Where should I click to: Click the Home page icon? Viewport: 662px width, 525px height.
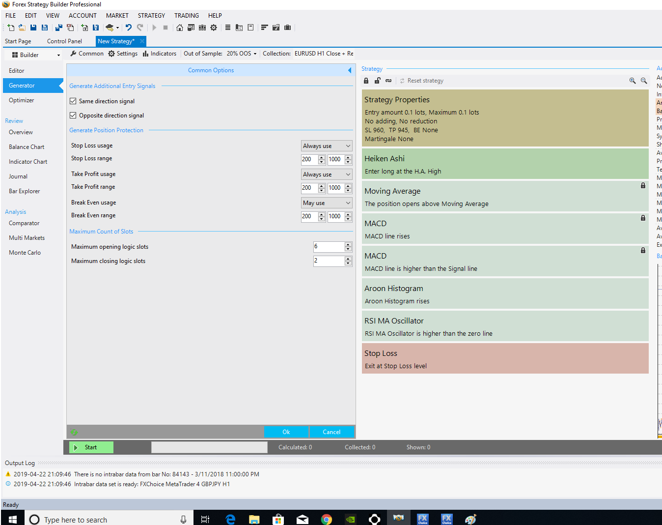point(180,28)
